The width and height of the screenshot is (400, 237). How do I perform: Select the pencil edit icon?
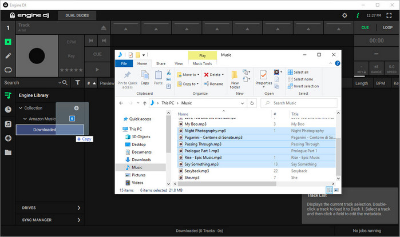pos(8,56)
